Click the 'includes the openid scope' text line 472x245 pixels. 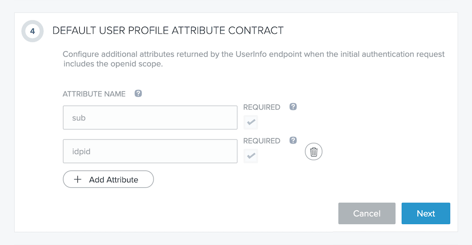(x=113, y=64)
